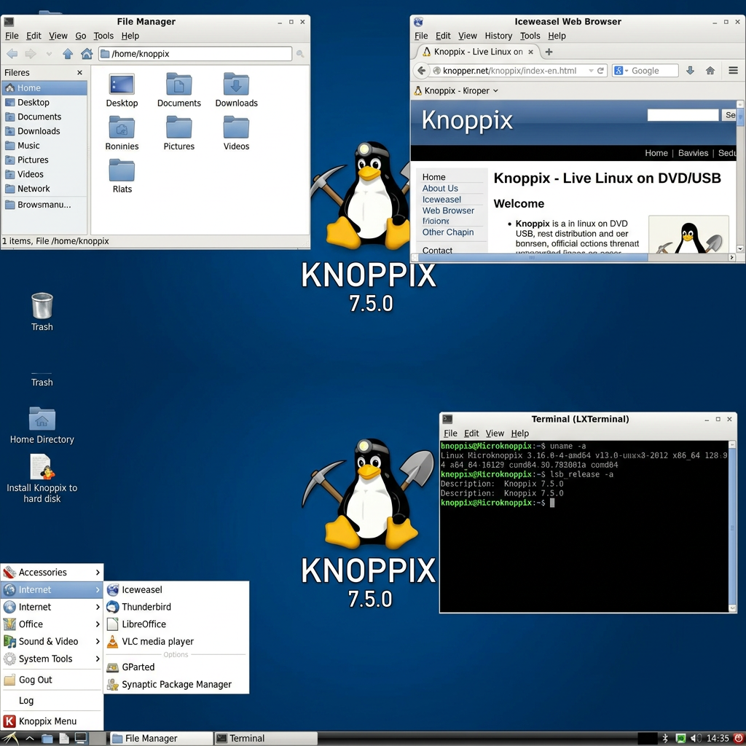
Task: Launch Thunderbird from the submenu
Action: 176,607
